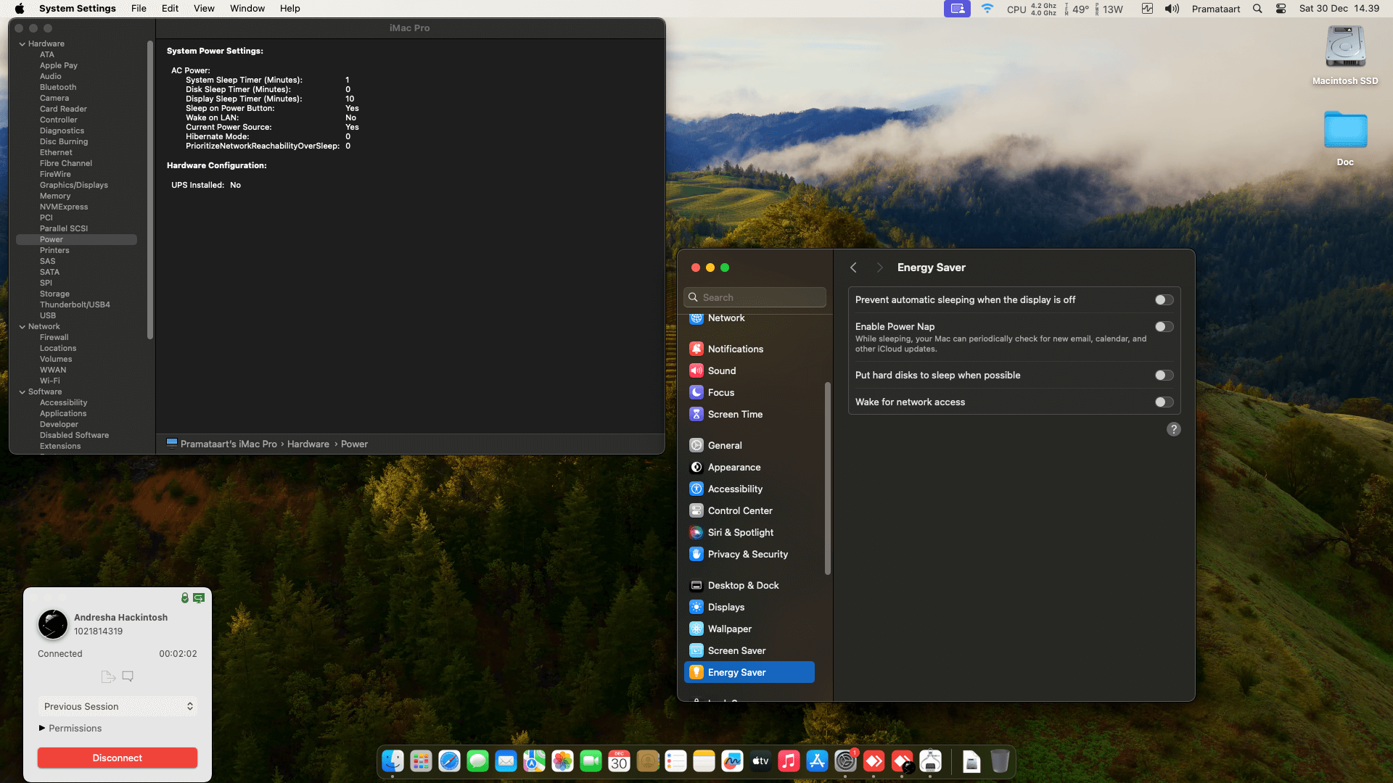Open Safari from the Dock

(449, 761)
